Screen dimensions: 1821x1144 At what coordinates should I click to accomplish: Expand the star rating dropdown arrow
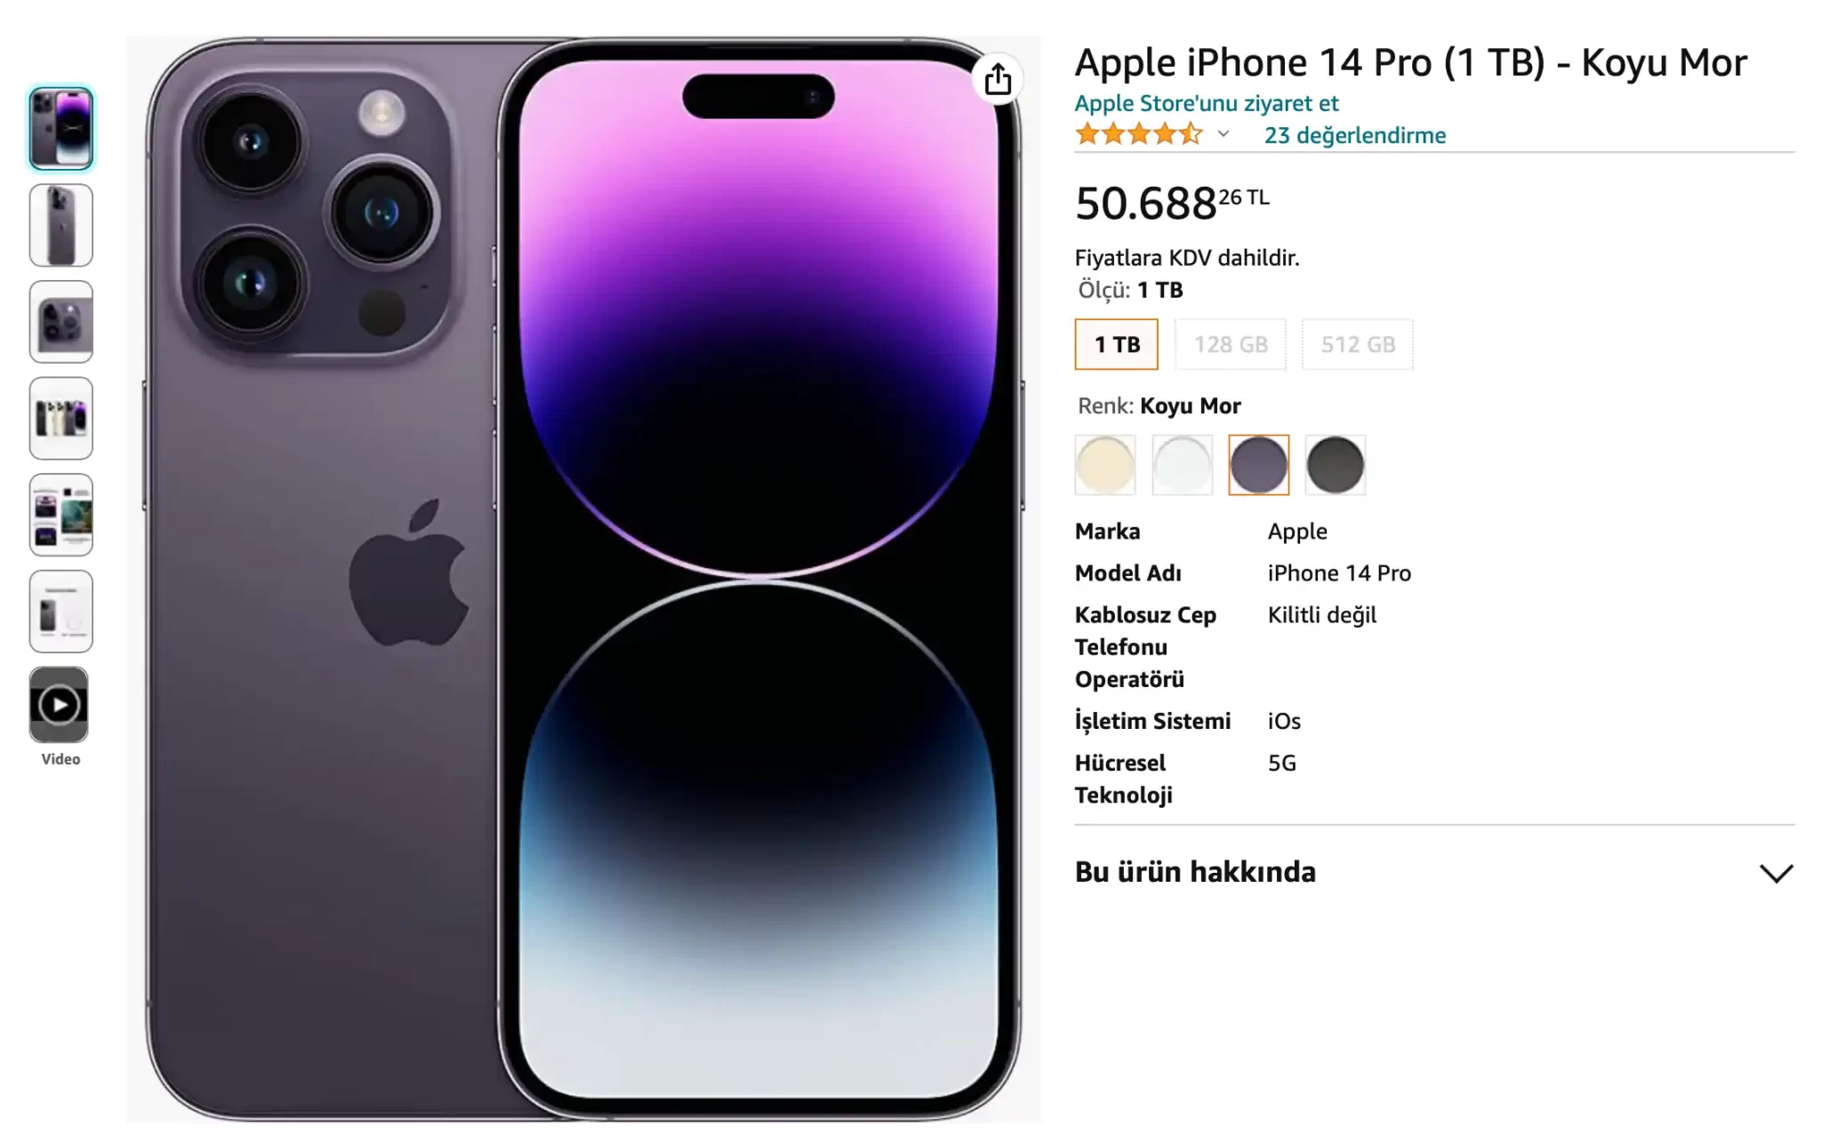click(x=1223, y=134)
